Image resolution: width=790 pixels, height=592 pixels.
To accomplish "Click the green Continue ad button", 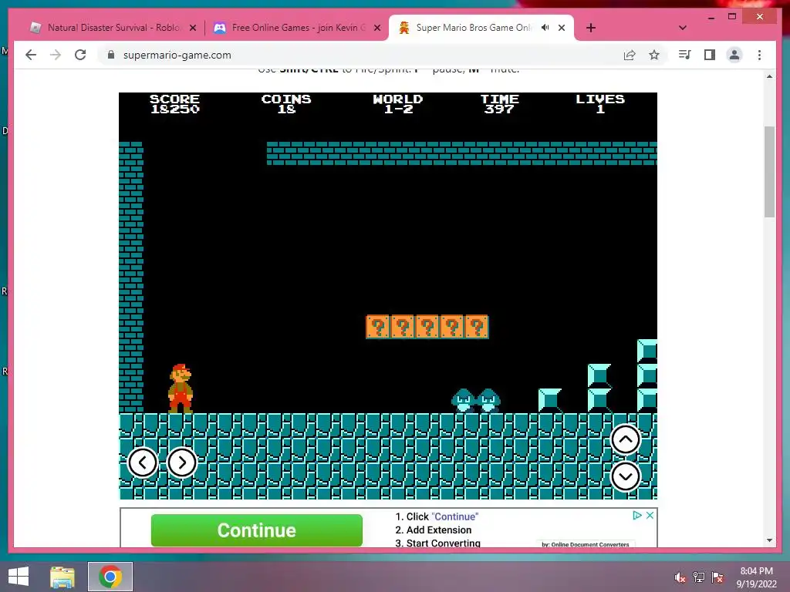I will (x=256, y=530).
